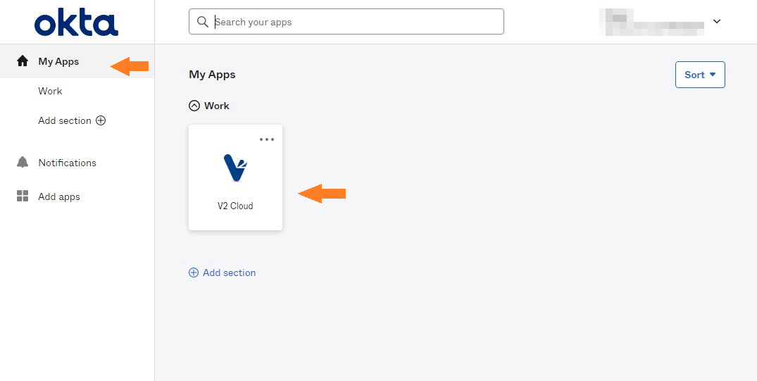
Task: Select the Work section in sidebar
Action: tap(50, 91)
